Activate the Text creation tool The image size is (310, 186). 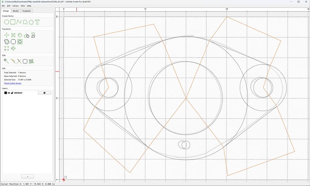point(37,22)
